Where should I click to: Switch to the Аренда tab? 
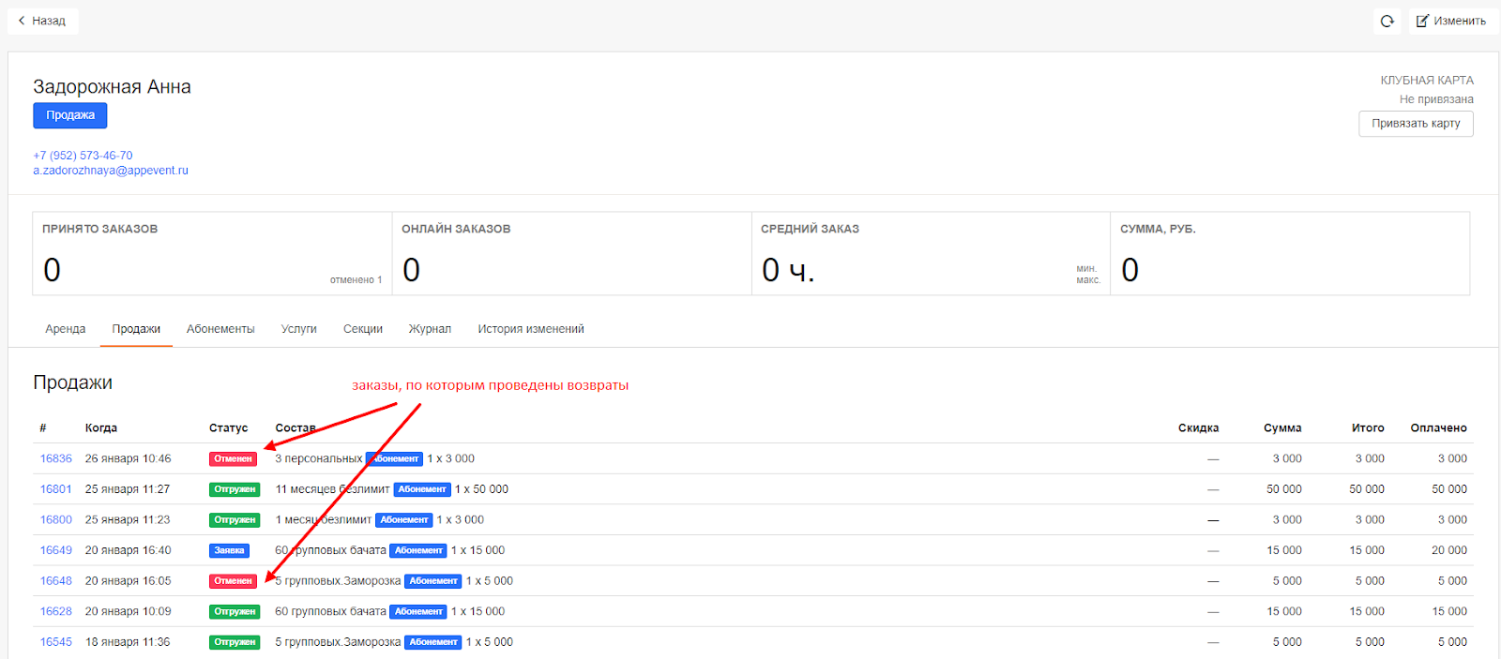click(65, 329)
